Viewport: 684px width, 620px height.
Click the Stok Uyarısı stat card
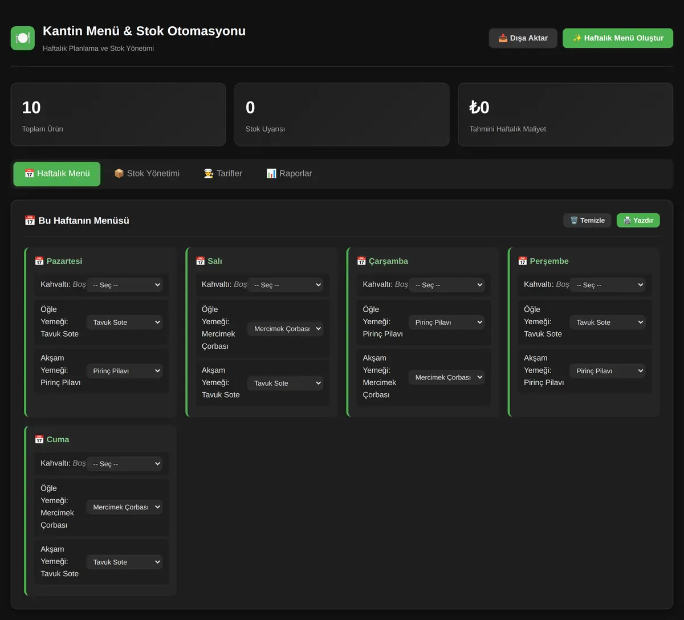[x=342, y=115]
